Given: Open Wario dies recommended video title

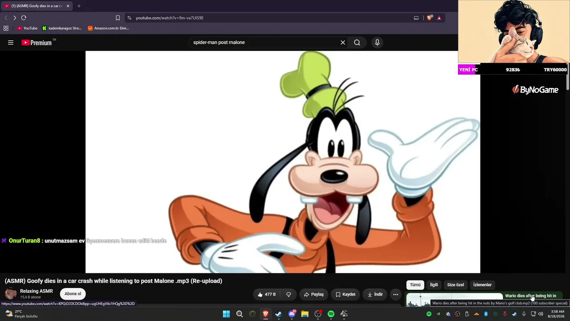Looking at the screenshot, I should (x=530, y=296).
